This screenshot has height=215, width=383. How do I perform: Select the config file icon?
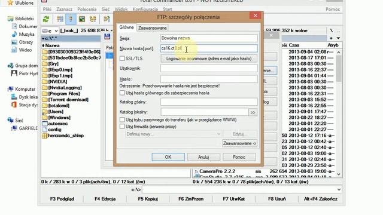point(44,130)
